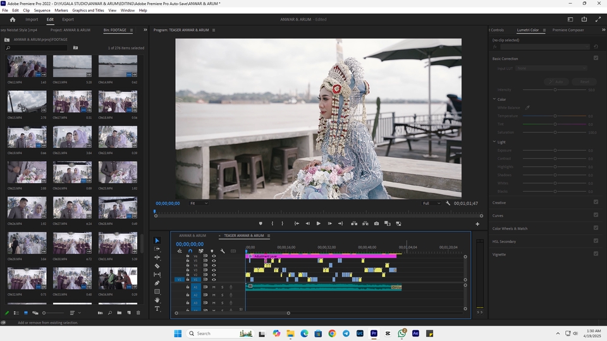Toggle the Curves section checkbox
Image resolution: width=607 pixels, height=341 pixels.
(x=596, y=215)
